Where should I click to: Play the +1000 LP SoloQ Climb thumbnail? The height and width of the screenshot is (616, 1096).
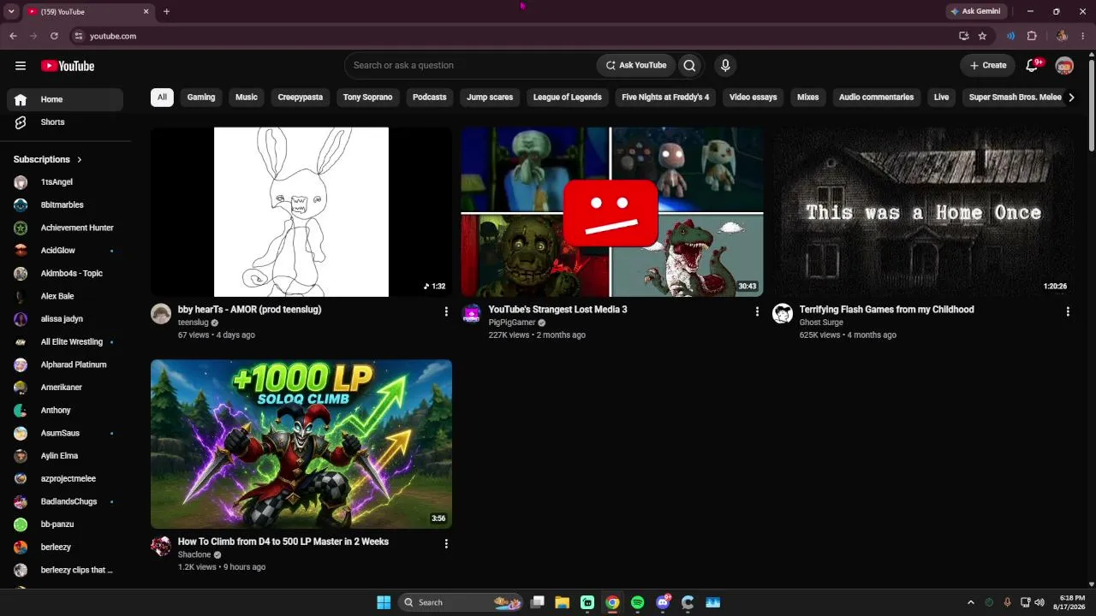(x=301, y=444)
